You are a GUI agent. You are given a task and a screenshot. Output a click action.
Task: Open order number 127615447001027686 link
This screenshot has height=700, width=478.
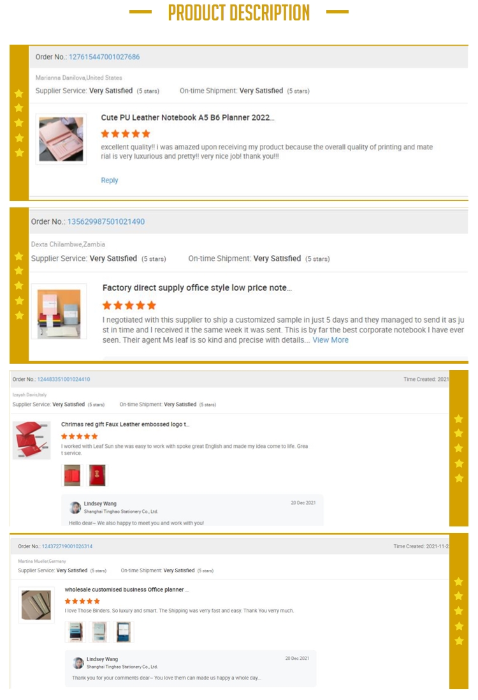tap(104, 57)
